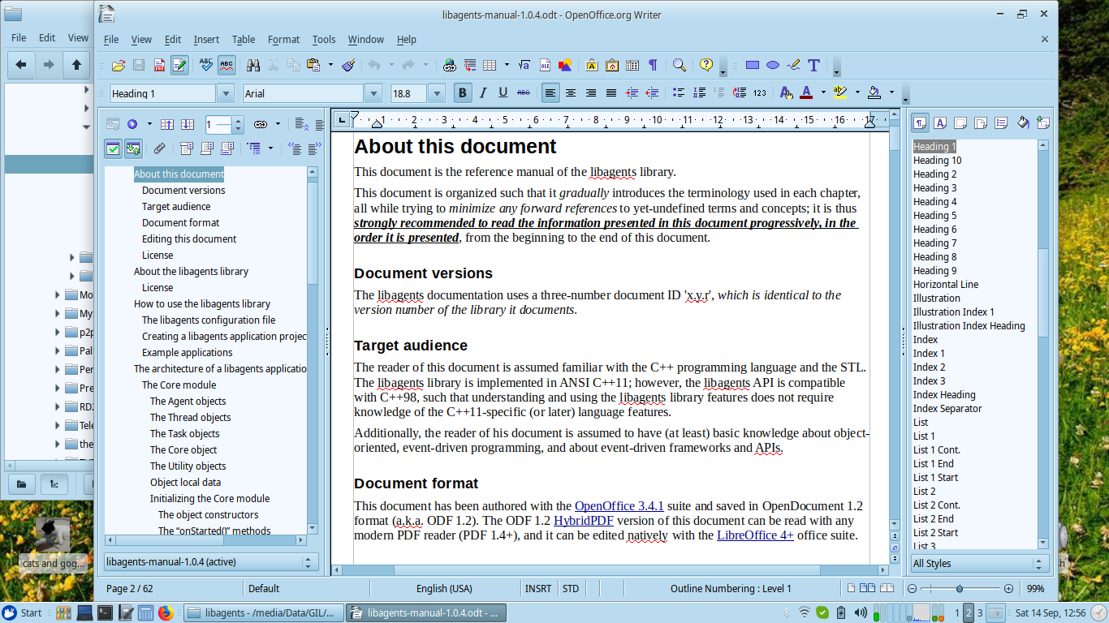Open the Insert menu

(x=206, y=39)
